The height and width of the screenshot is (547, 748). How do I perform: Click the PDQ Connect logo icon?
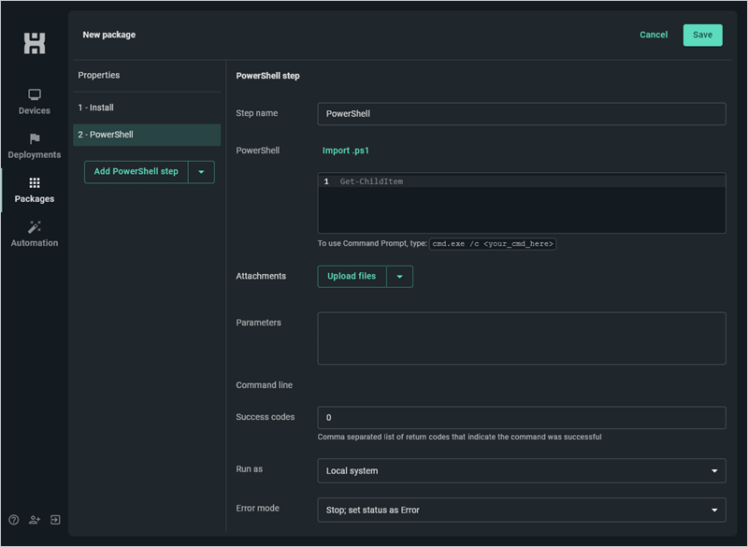pyautogui.click(x=35, y=43)
